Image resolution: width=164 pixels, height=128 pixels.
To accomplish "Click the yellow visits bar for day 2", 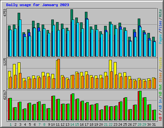I will tap(14, 69).
